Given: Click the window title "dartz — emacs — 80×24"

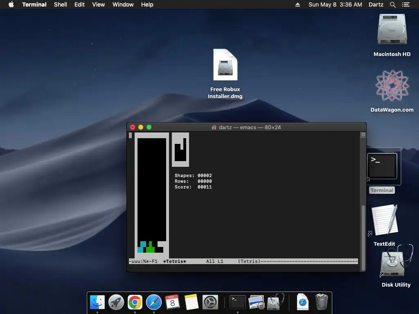Looking at the screenshot, I should pos(250,128).
